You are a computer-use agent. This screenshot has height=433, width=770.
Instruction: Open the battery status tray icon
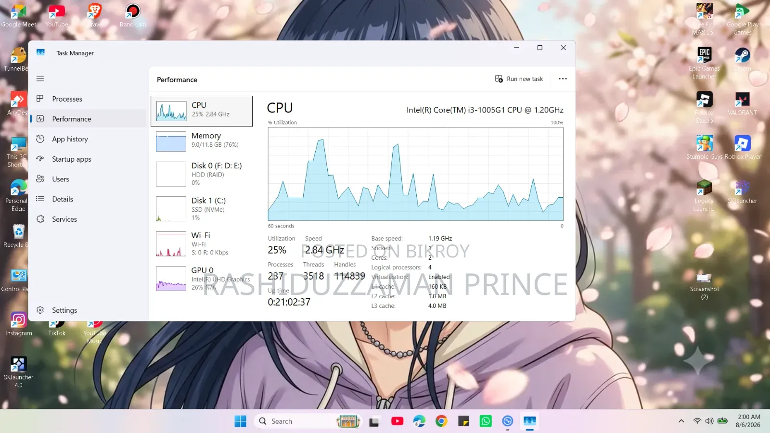722,421
